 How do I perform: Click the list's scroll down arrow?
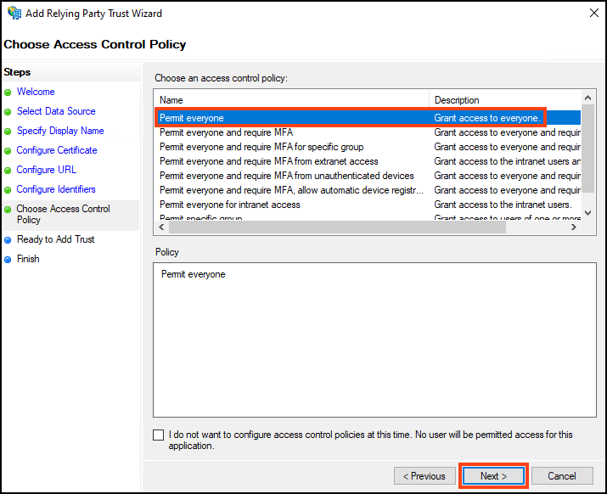point(587,212)
